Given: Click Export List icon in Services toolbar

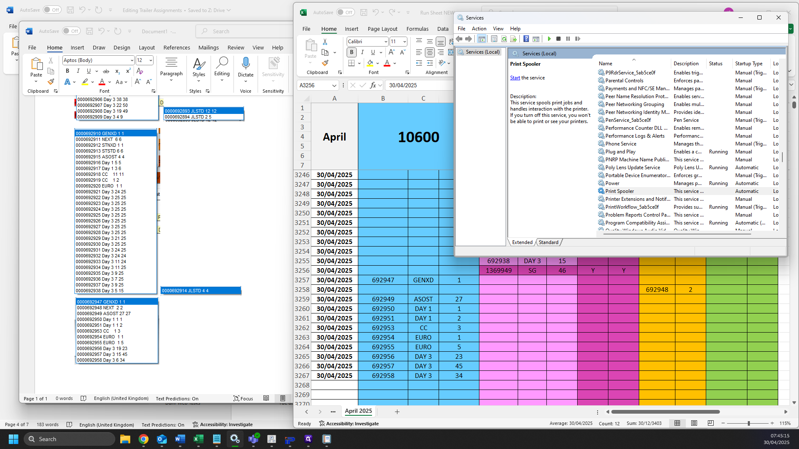Looking at the screenshot, I should [514, 39].
